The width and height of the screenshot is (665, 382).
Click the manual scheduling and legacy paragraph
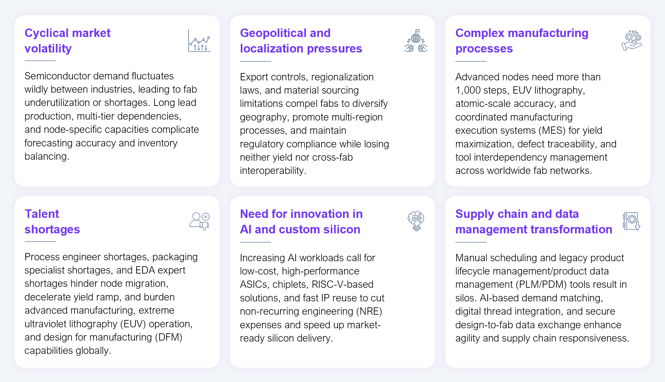(x=542, y=298)
